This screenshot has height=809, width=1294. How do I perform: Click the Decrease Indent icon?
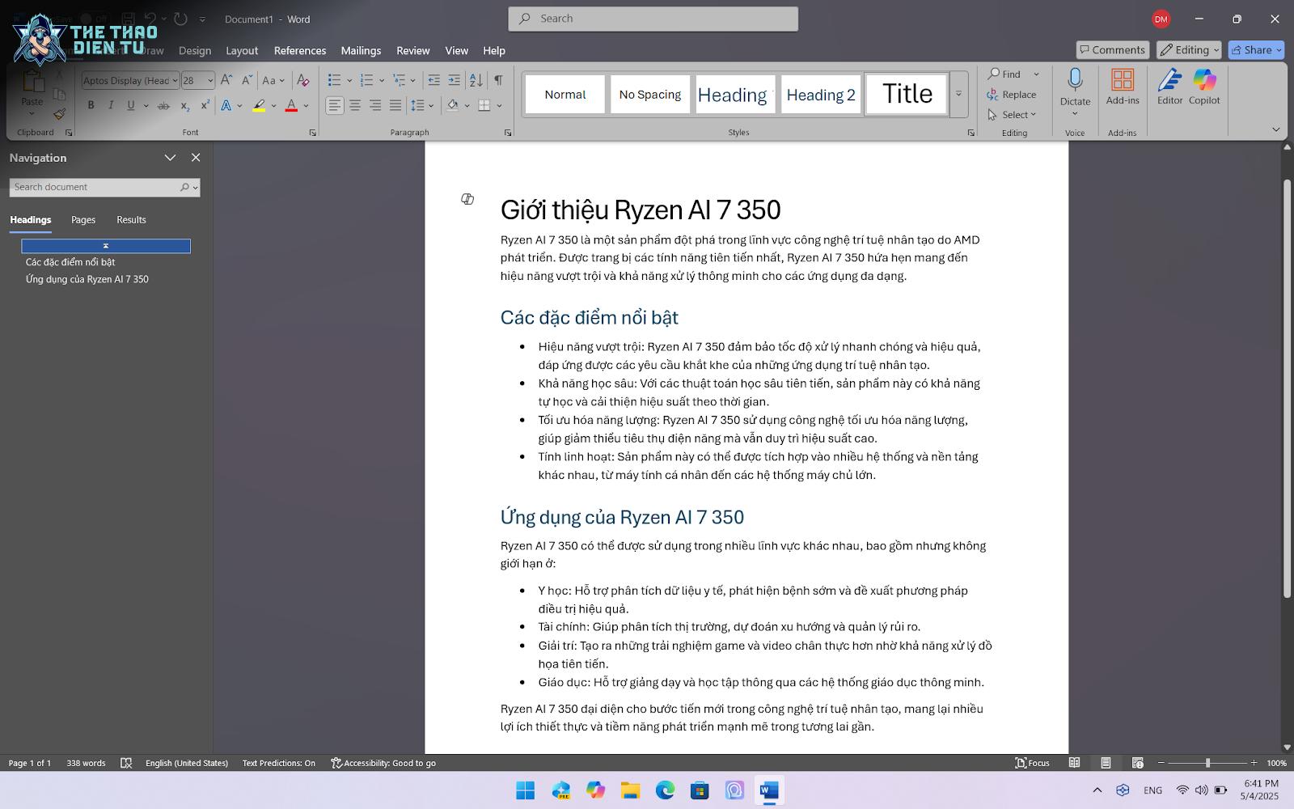pos(433,80)
